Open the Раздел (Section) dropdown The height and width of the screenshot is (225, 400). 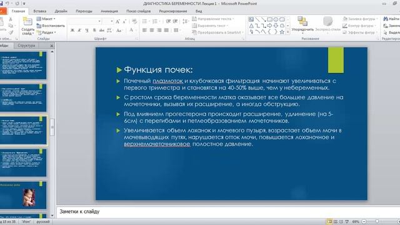click(x=46, y=32)
